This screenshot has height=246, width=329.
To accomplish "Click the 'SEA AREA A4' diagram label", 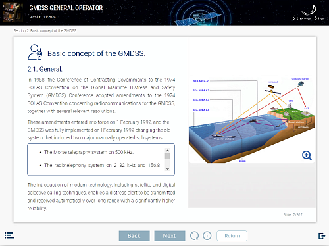I will (x=201, y=110).
